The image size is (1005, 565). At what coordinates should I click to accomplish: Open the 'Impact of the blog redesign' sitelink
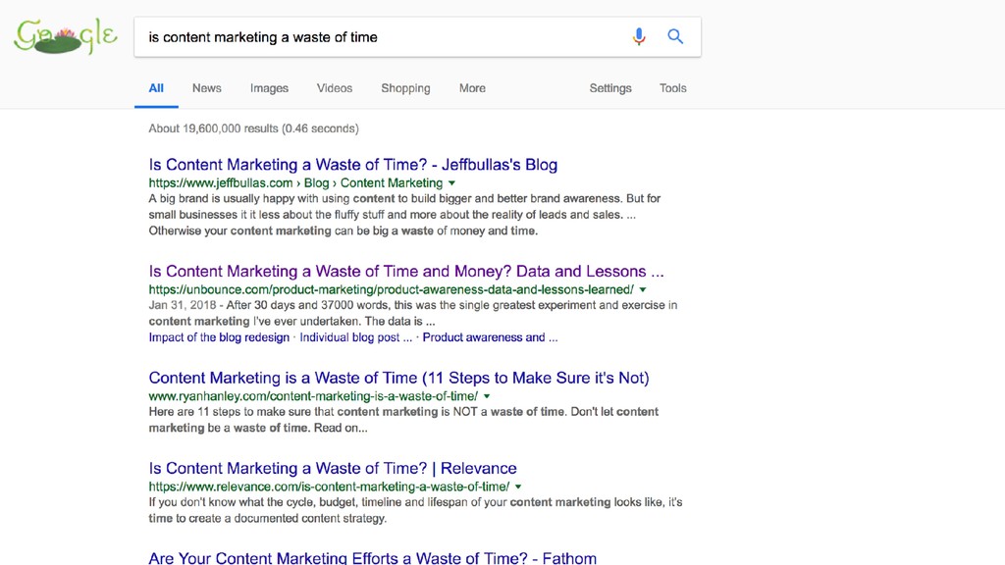tap(219, 337)
